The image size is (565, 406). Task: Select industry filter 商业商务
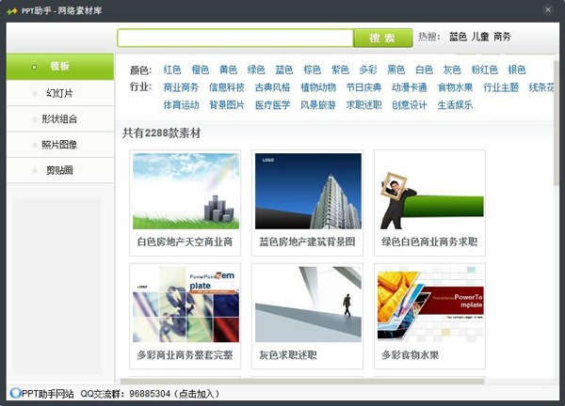point(181,87)
